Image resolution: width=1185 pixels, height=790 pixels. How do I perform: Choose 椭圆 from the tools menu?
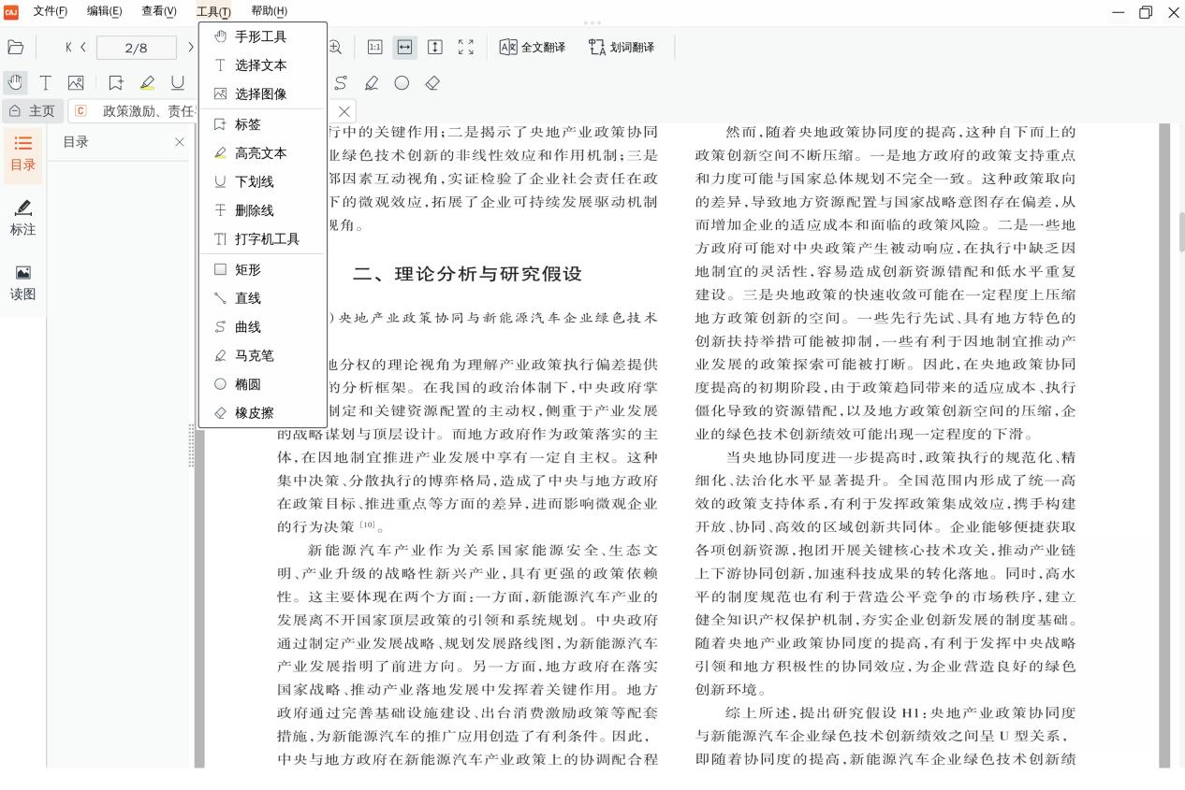tap(263, 384)
